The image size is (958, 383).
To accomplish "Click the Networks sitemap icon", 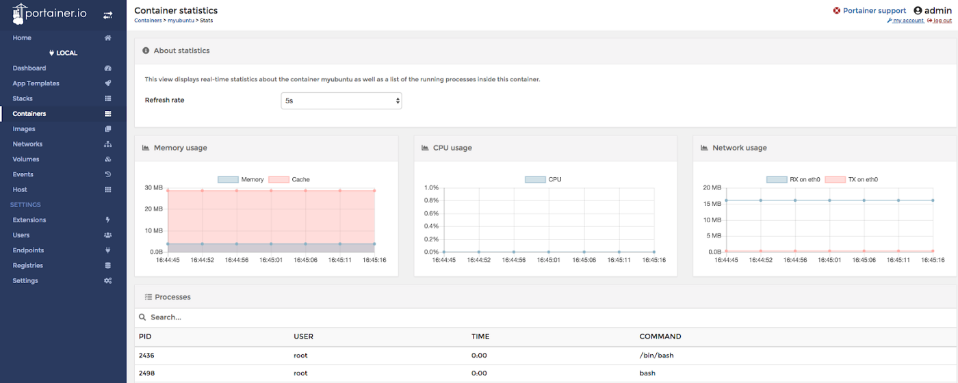I will [x=107, y=144].
